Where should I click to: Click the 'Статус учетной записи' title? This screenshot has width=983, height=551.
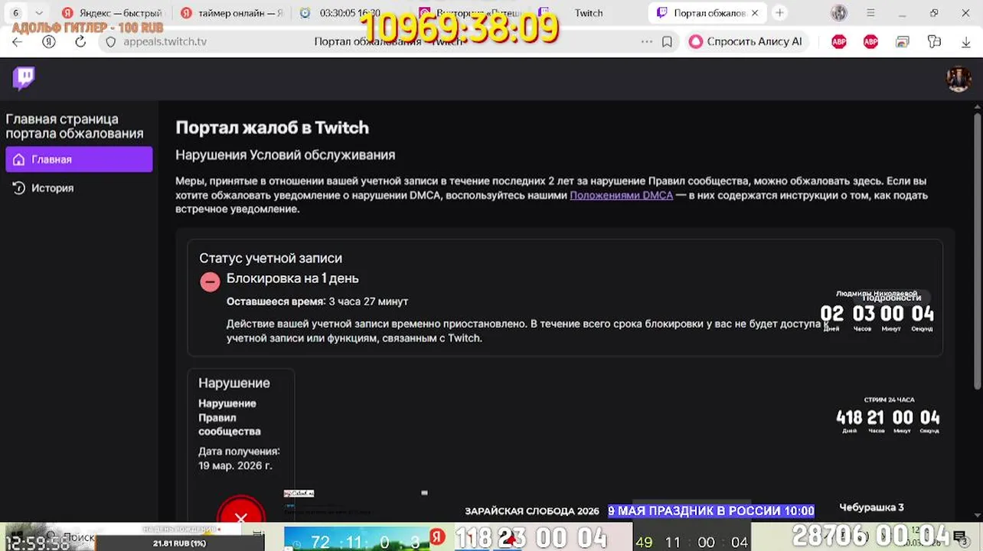coord(270,259)
